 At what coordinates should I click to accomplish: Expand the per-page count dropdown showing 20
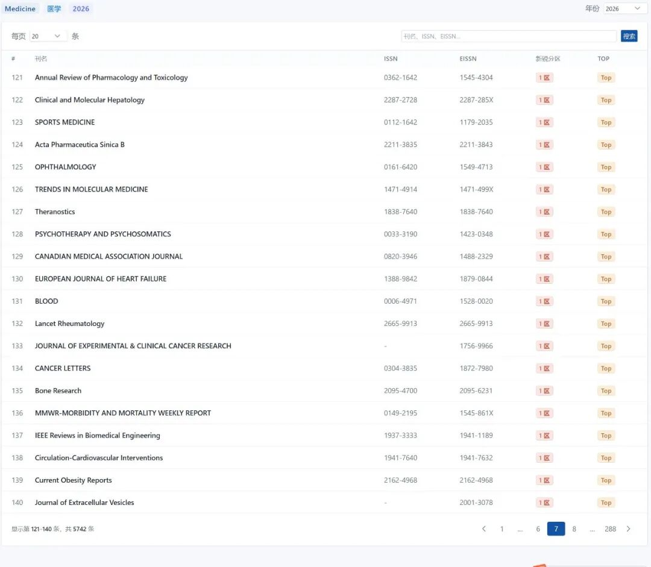click(x=48, y=36)
